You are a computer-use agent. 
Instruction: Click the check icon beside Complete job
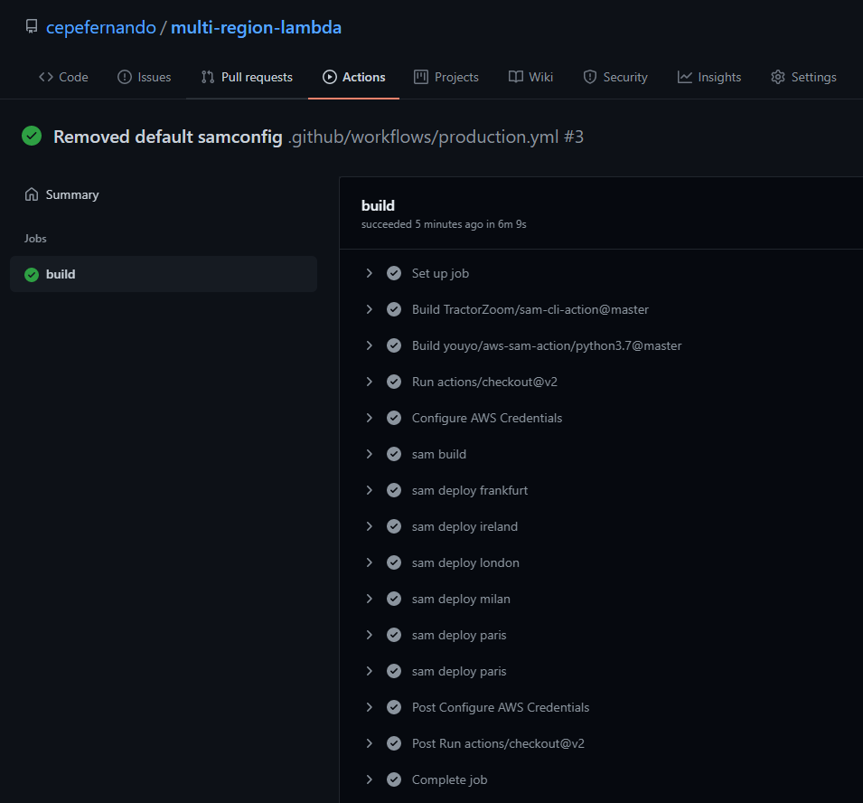(x=394, y=779)
